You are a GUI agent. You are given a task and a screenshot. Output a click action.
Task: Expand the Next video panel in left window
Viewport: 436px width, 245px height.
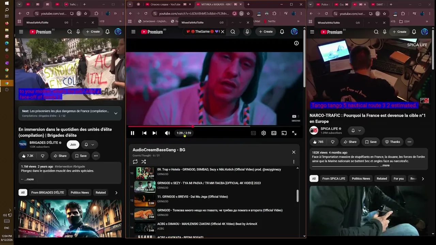click(116, 113)
